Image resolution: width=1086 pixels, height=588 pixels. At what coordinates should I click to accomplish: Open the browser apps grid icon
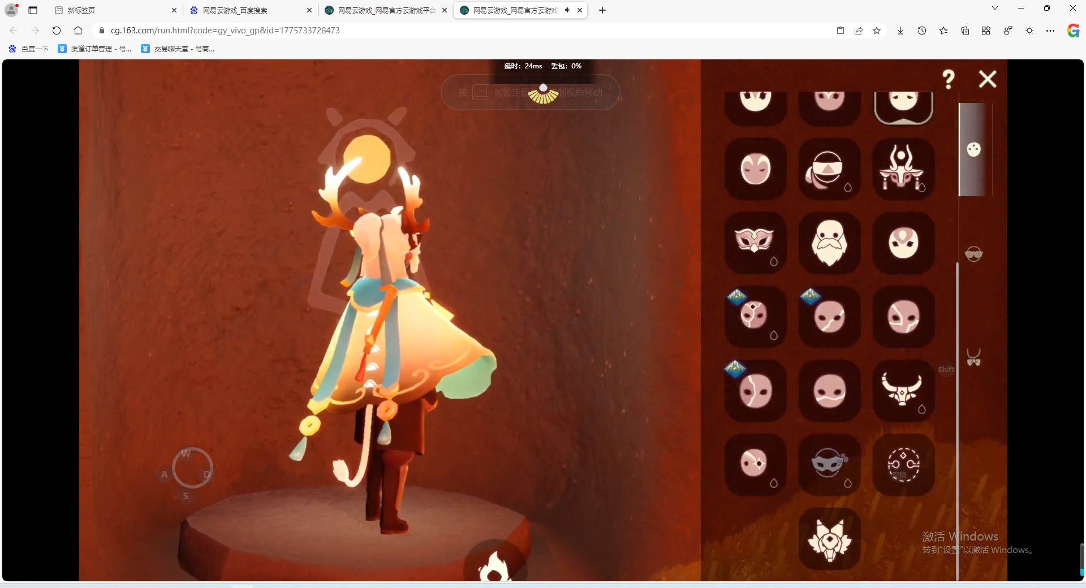tap(986, 31)
